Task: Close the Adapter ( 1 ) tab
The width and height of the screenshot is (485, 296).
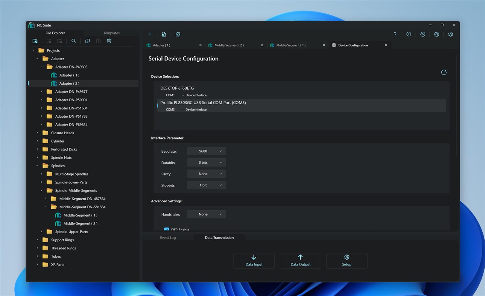Action: (x=200, y=45)
